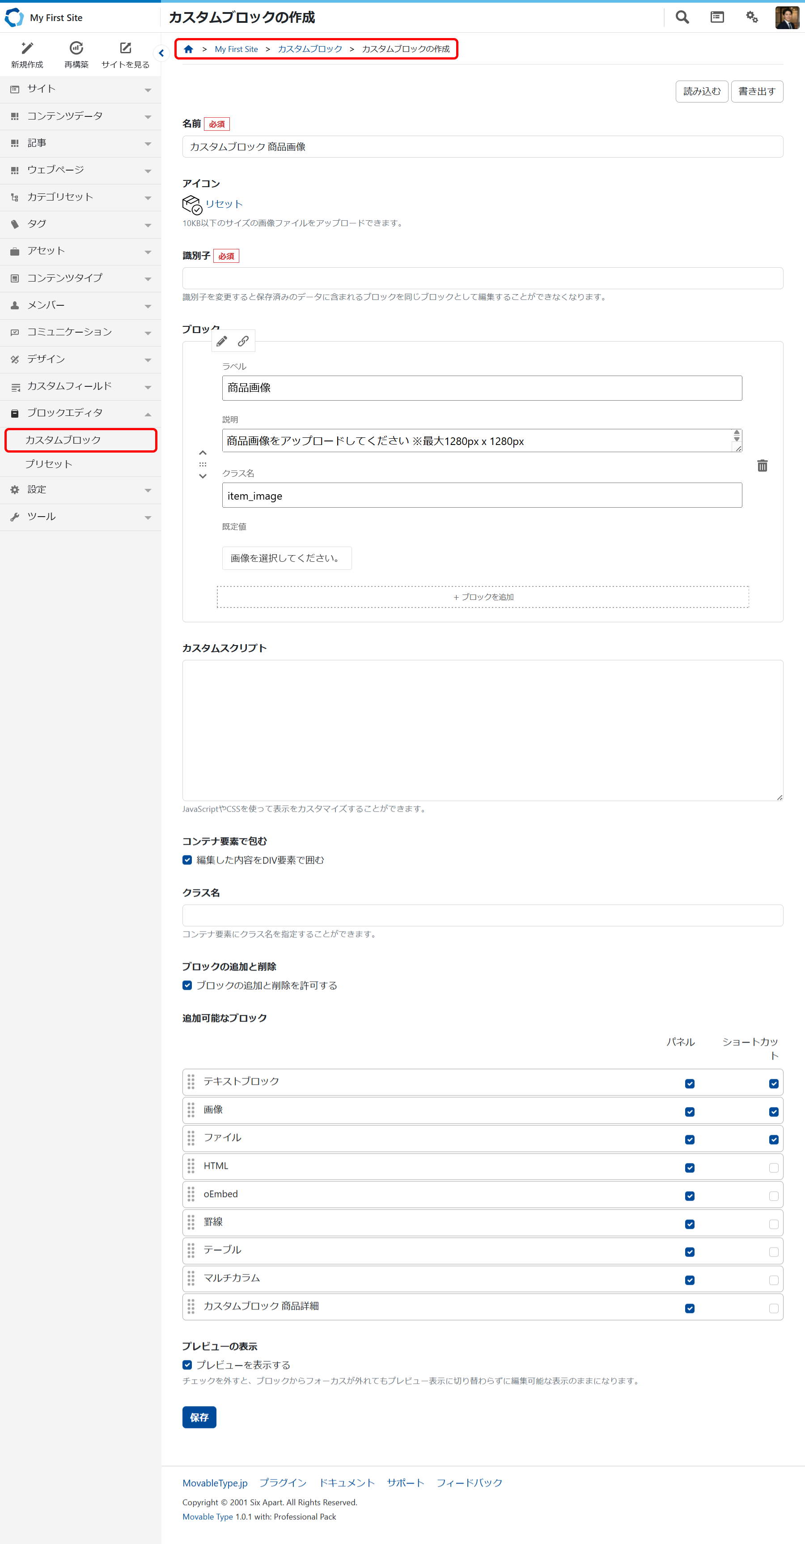Click the 再構築 rebuild icon
Viewport: 805px width, 1544px height.
(x=76, y=48)
